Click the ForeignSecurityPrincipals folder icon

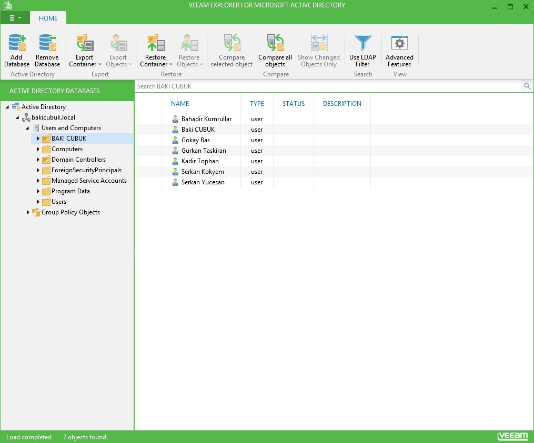click(x=46, y=171)
